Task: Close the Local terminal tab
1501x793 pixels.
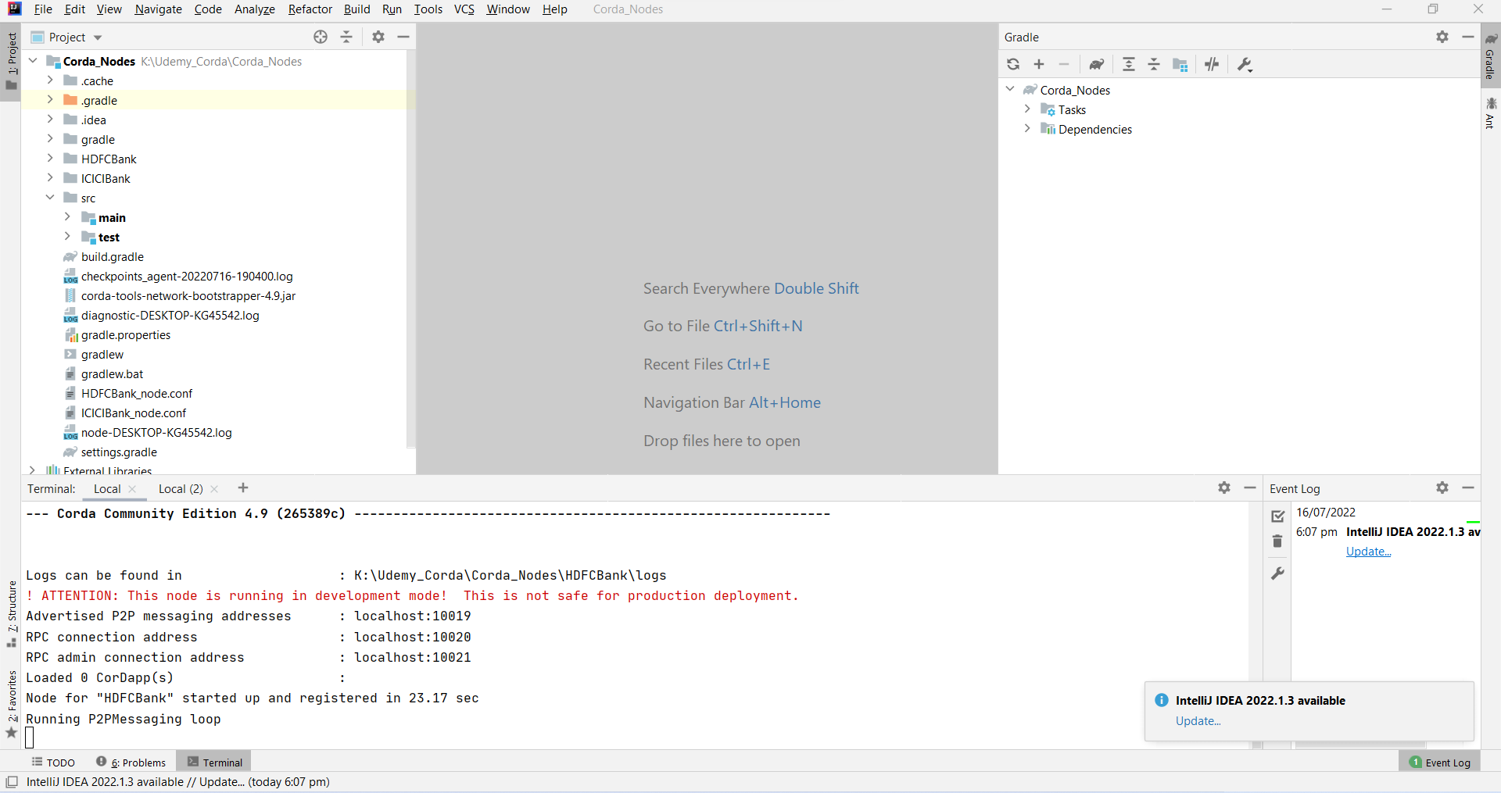Action: (132, 489)
